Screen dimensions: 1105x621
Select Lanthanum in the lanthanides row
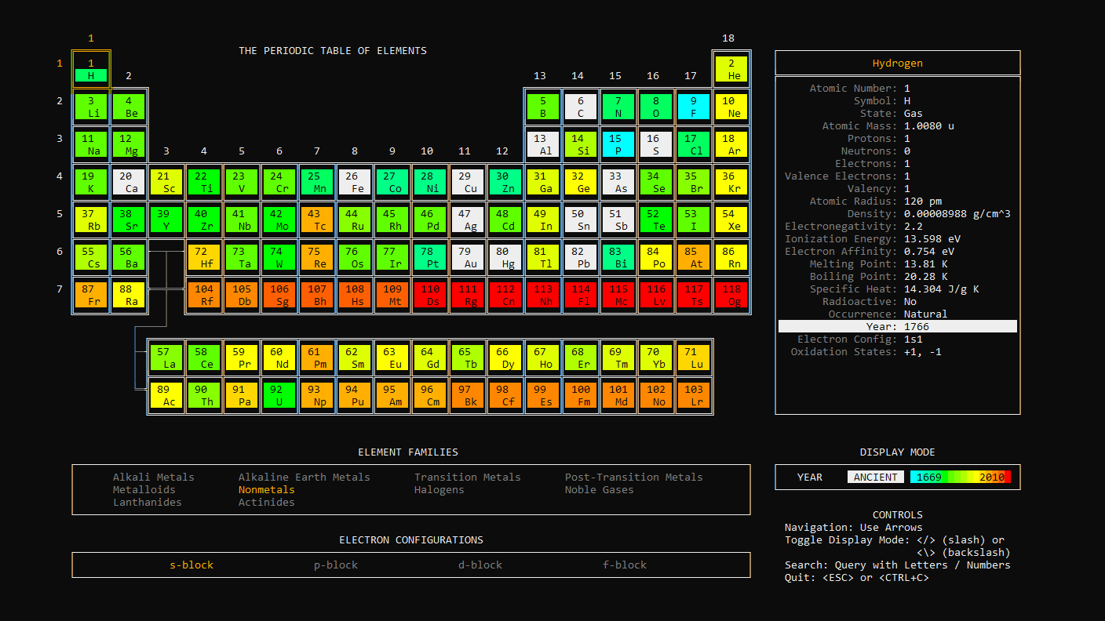pyautogui.click(x=166, y=356)
